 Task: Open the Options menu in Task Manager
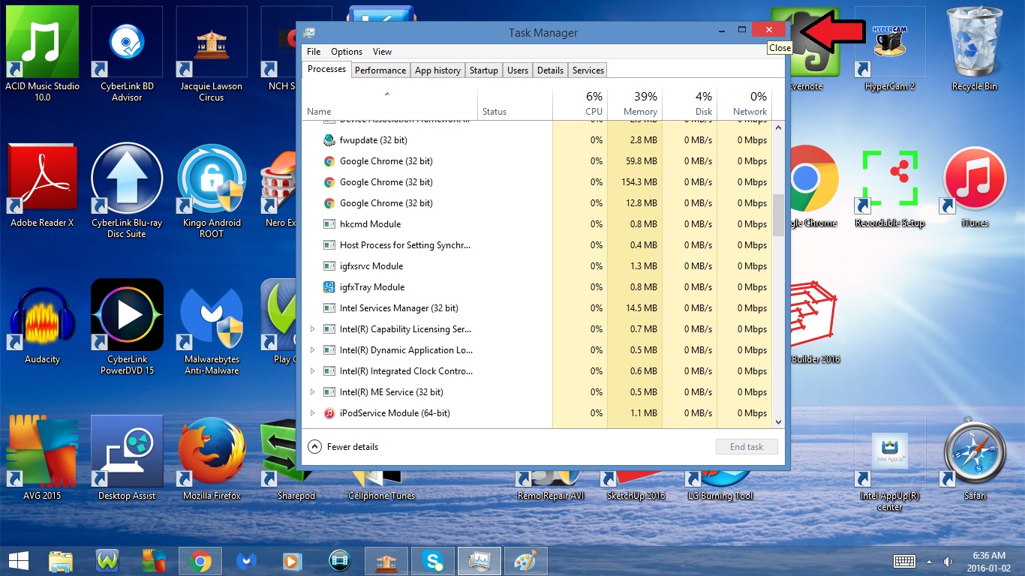tap(347, 52)
